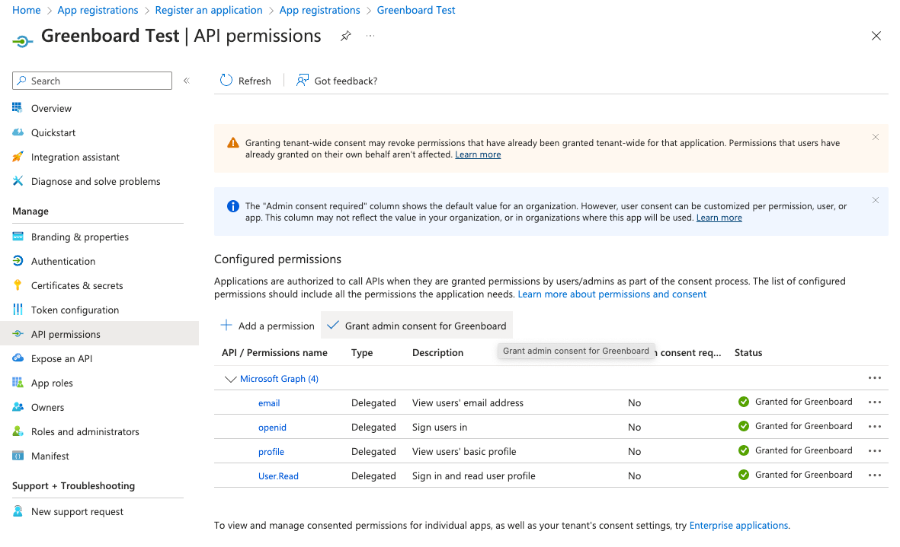The image size is (900, 547).
Task: Click the green check beside email status
Action: pyautogui.click(x=744, y=402)
